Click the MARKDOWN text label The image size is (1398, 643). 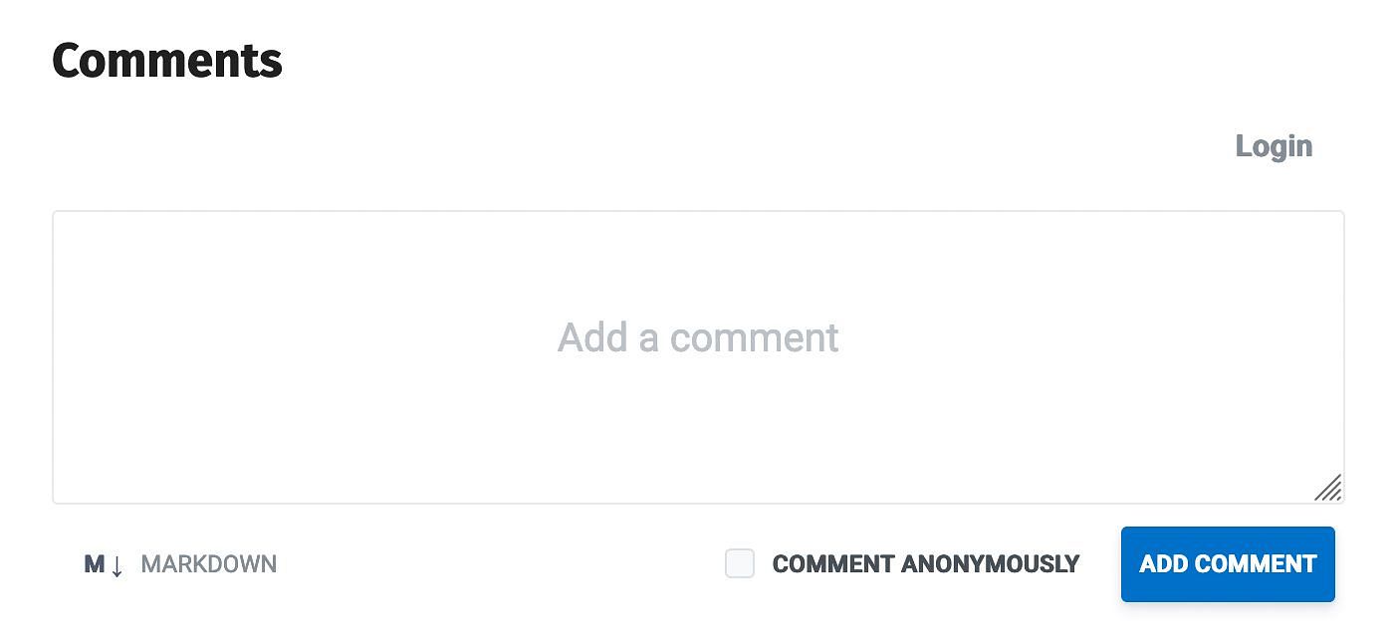pos(209,564)
